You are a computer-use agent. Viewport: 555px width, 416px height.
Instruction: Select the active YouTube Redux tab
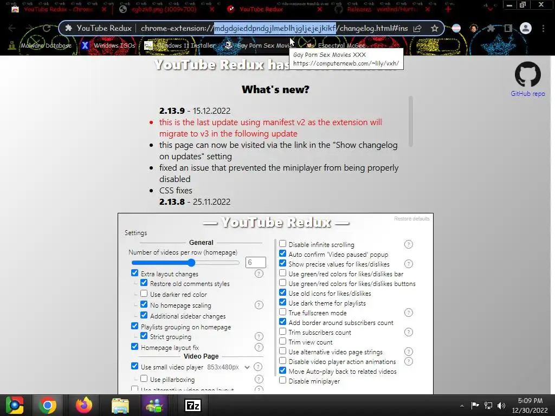pyautogui.click(x=275, y=9)
